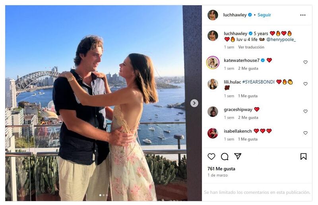Open the three-dot more options menu
Viewport: 318px width, 205px height.
303,15
